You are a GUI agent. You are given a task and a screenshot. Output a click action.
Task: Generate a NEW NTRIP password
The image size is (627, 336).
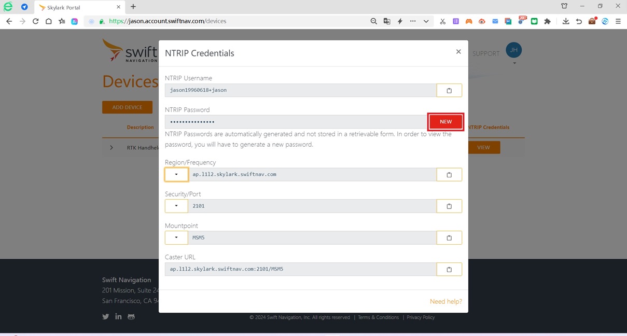tap(445, 122)
